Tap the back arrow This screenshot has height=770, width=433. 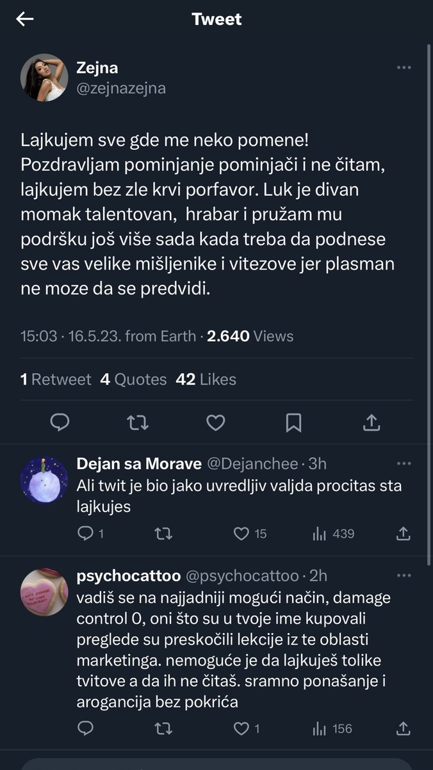point(24,19)
